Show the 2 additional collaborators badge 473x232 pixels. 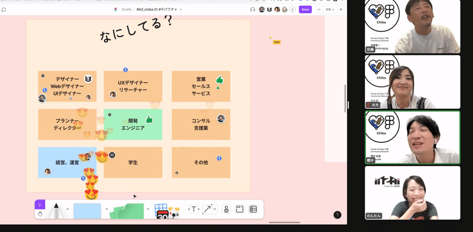point(292,9)
